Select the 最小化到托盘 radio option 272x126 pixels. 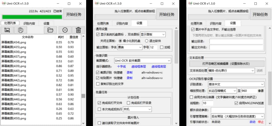120,41
